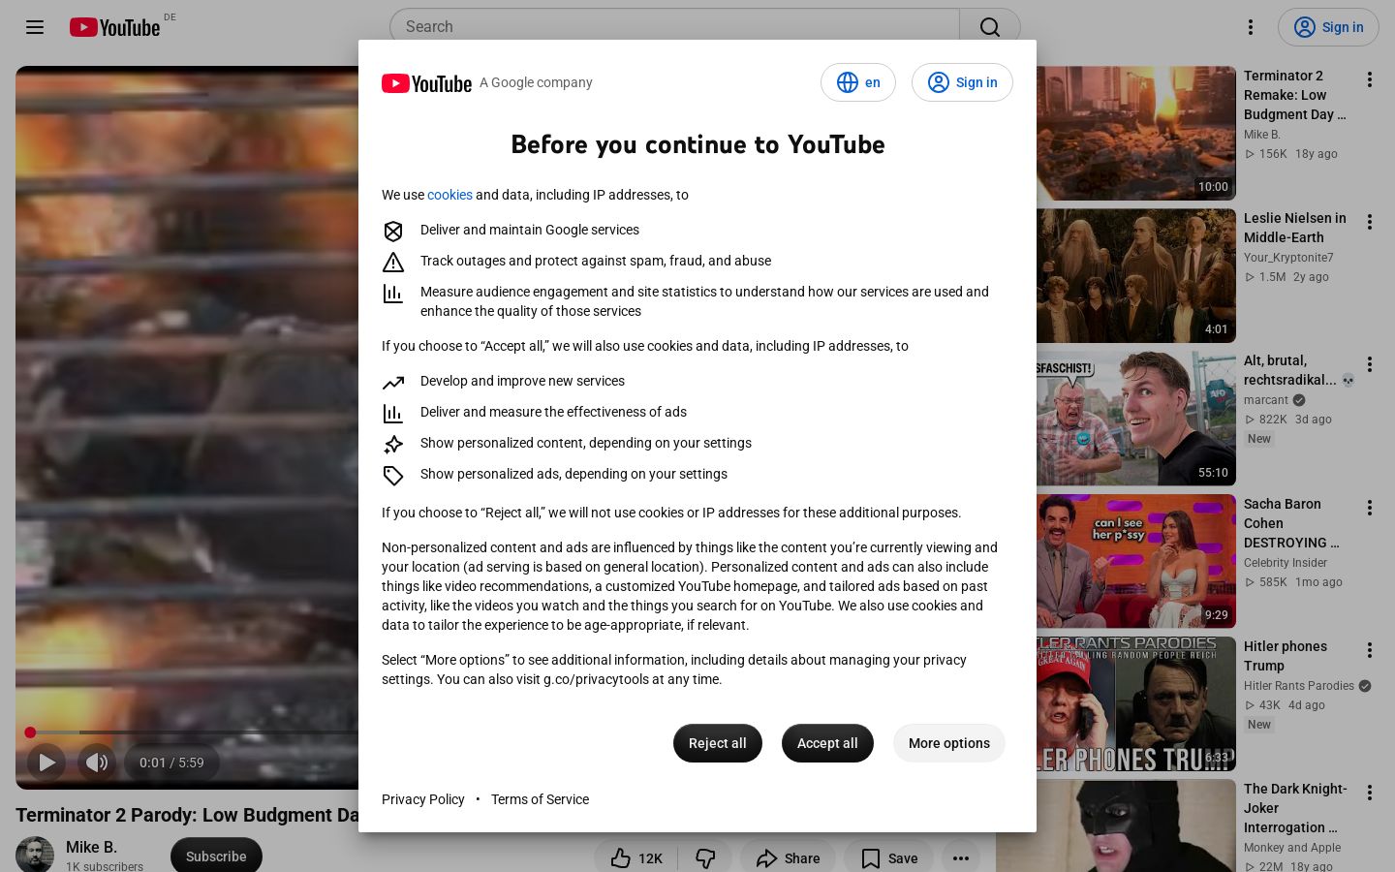The image size is (1395, 872).
Task: Click the YouTube logo in consent dialog
Action: pos(426,83)
